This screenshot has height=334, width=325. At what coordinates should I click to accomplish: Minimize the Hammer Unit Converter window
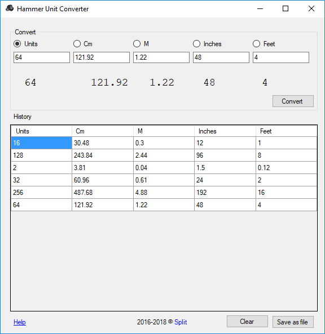coord(260,9)
